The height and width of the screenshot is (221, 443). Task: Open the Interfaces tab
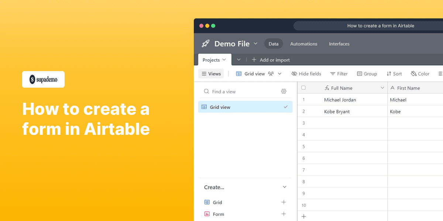pos(339,43)
